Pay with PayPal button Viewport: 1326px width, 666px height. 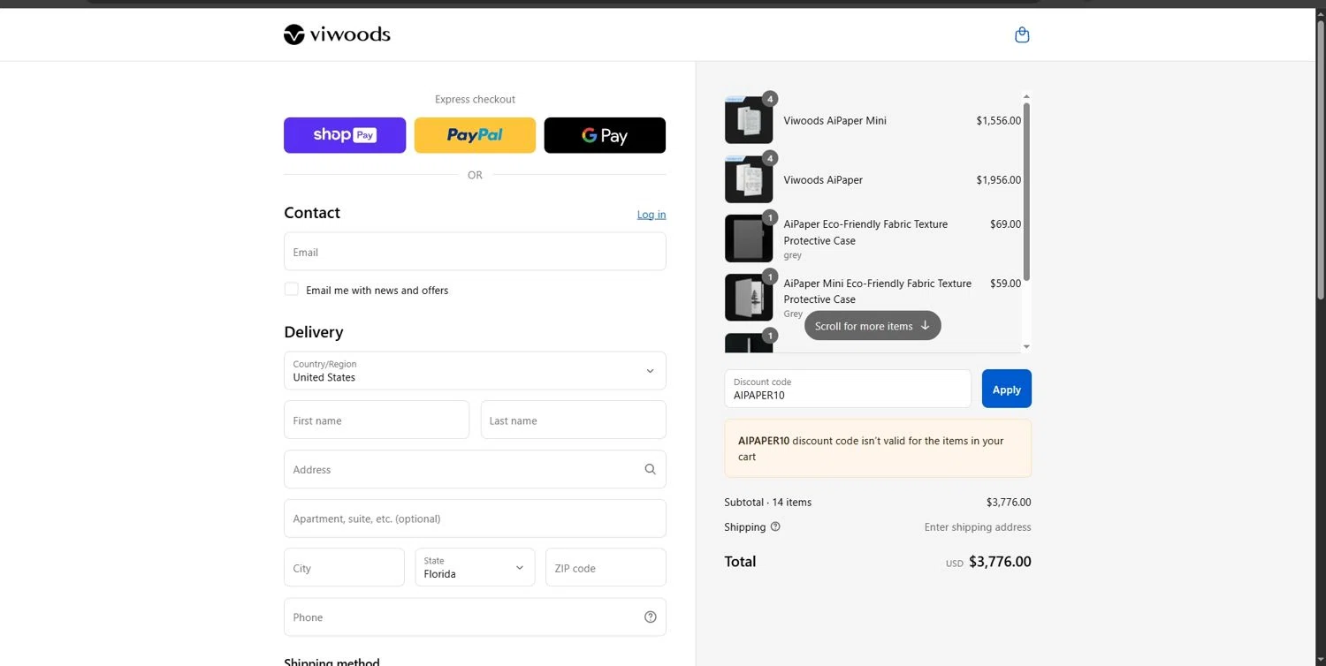tap(475, 135)
